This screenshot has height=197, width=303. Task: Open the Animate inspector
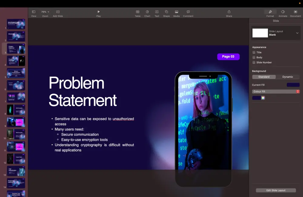click(283, 14)
